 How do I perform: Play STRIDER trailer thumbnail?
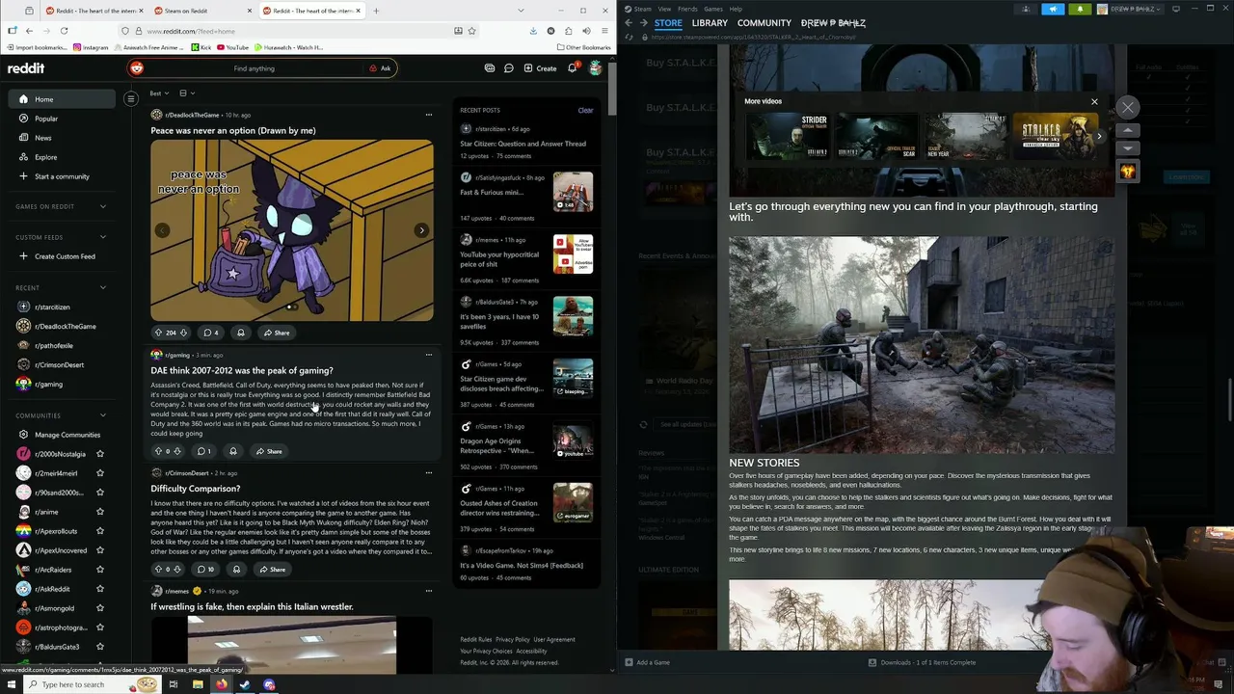coord(789,137)
